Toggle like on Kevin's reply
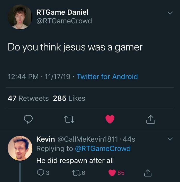180x182 pixels. coord(112,173)
